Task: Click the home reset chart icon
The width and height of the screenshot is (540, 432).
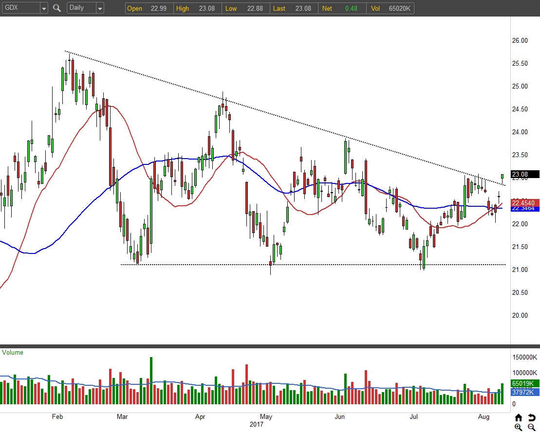Action: pyautogui.click(x=518, y=417)
